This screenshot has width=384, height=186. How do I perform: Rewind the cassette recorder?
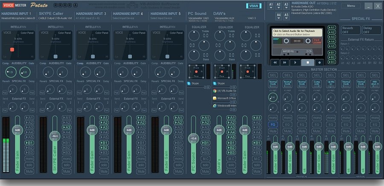pyautogui.click(x=275, y=62)
